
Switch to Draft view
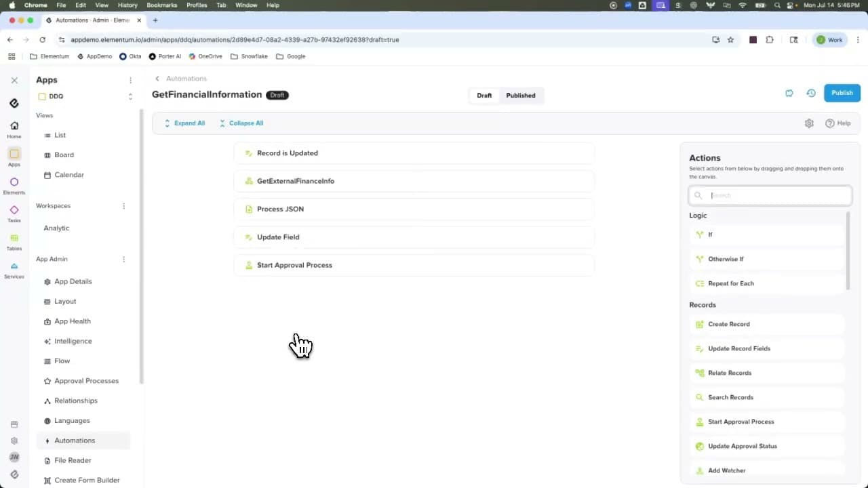pyautogui.click(x=484, y=96)
